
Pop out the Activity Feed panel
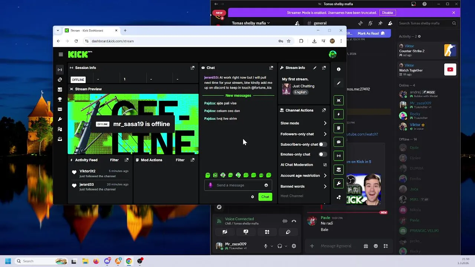[x=127, y=160]
